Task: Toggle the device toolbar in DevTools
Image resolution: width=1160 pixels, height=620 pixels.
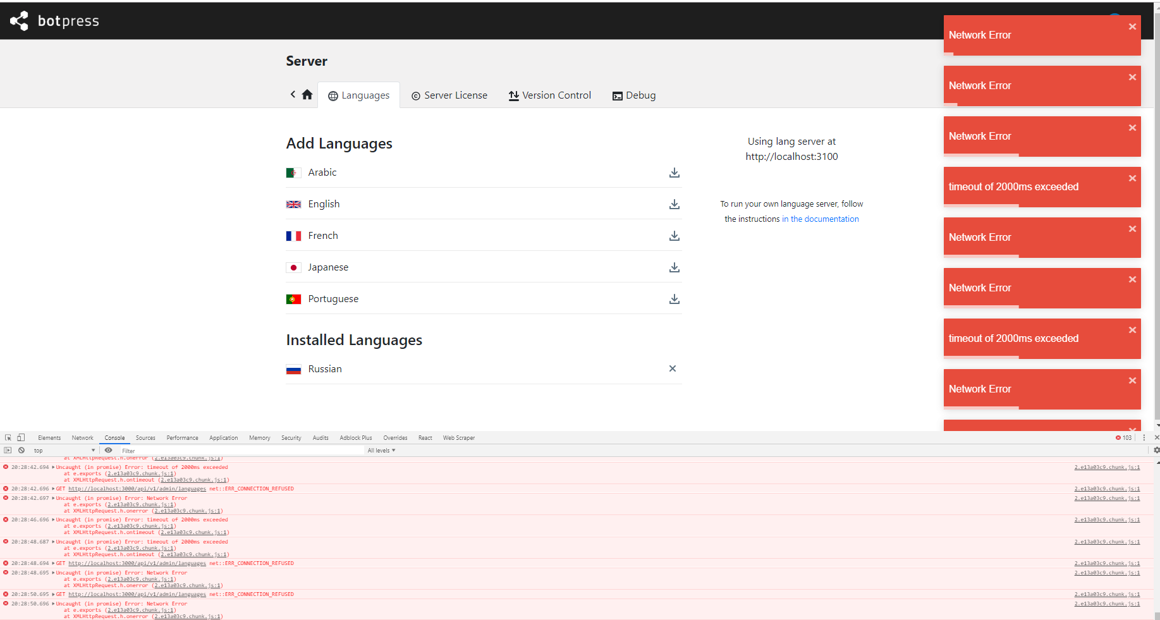Action: pos(21,437)
